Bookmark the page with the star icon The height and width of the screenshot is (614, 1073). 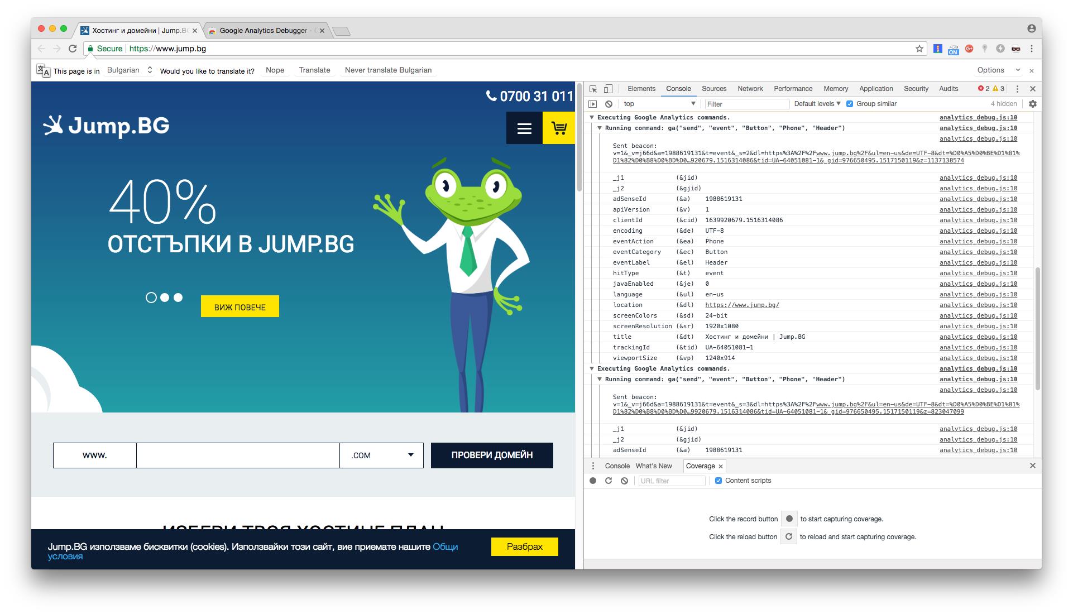point(919,49)
